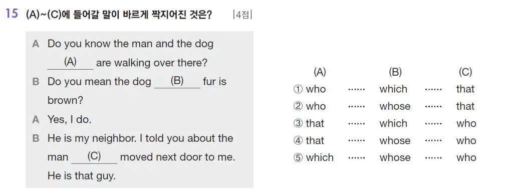510x192 pixels.
Task: Click 'who' in column (C) of choice ③
Action: click(x=466, y=123)
